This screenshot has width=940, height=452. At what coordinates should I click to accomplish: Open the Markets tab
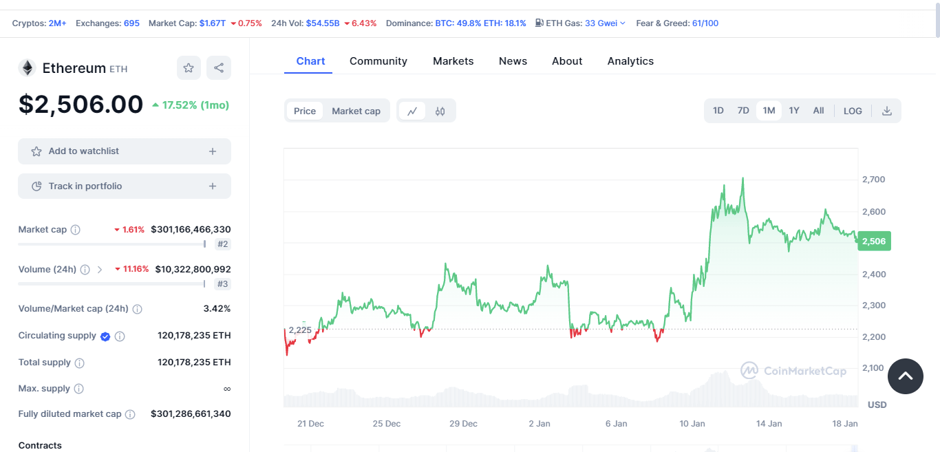click(453, 61)
